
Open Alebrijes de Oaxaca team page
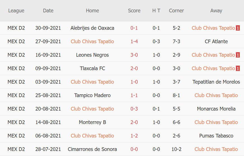[x=92, y=28]
